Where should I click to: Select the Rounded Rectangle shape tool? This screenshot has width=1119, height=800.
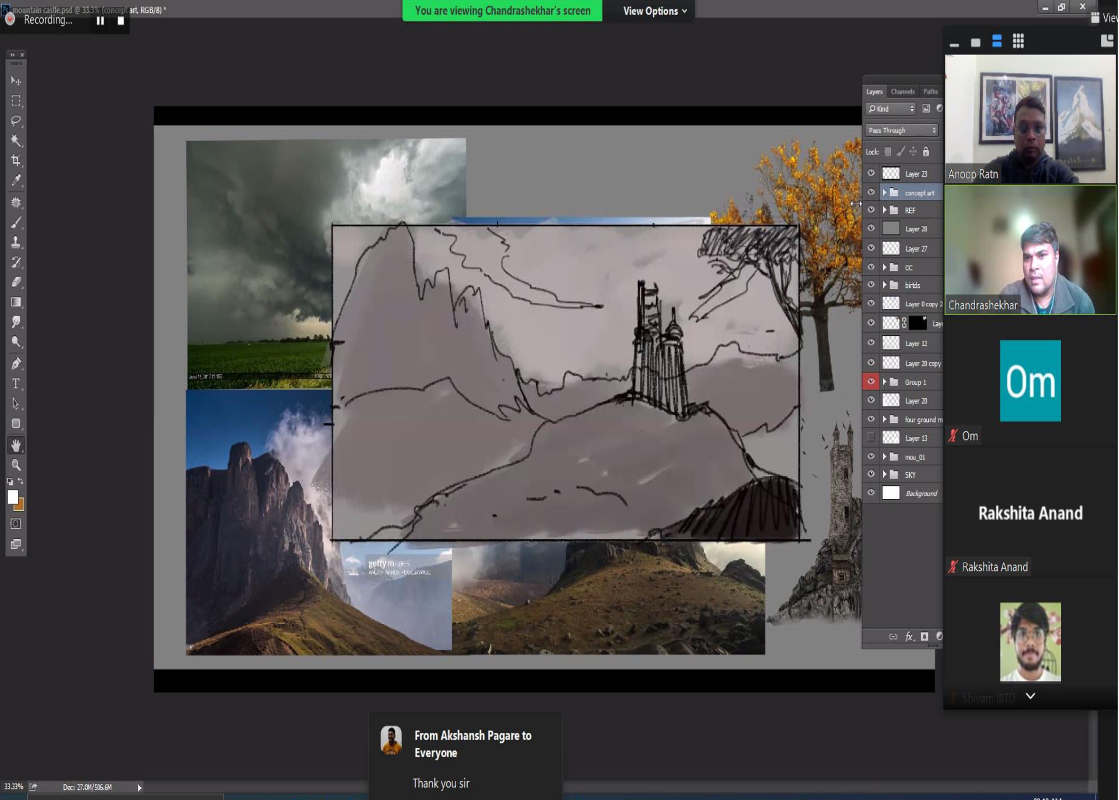tap(16, 423)
